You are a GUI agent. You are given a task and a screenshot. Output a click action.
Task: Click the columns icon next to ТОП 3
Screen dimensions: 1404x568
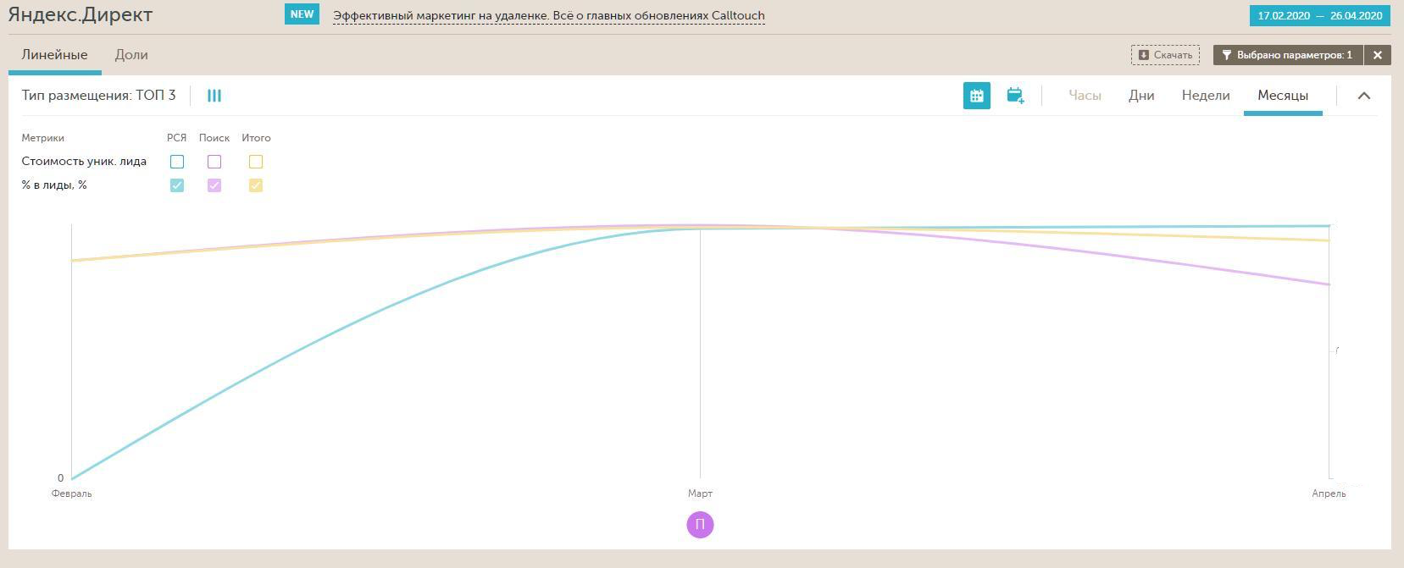coord(214,96)
